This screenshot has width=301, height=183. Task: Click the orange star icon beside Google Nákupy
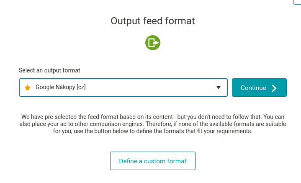pyautogui.click(x=28, y=88)
